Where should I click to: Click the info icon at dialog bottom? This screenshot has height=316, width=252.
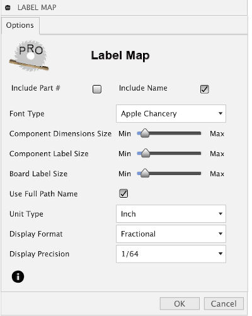[x=18, y=276]
